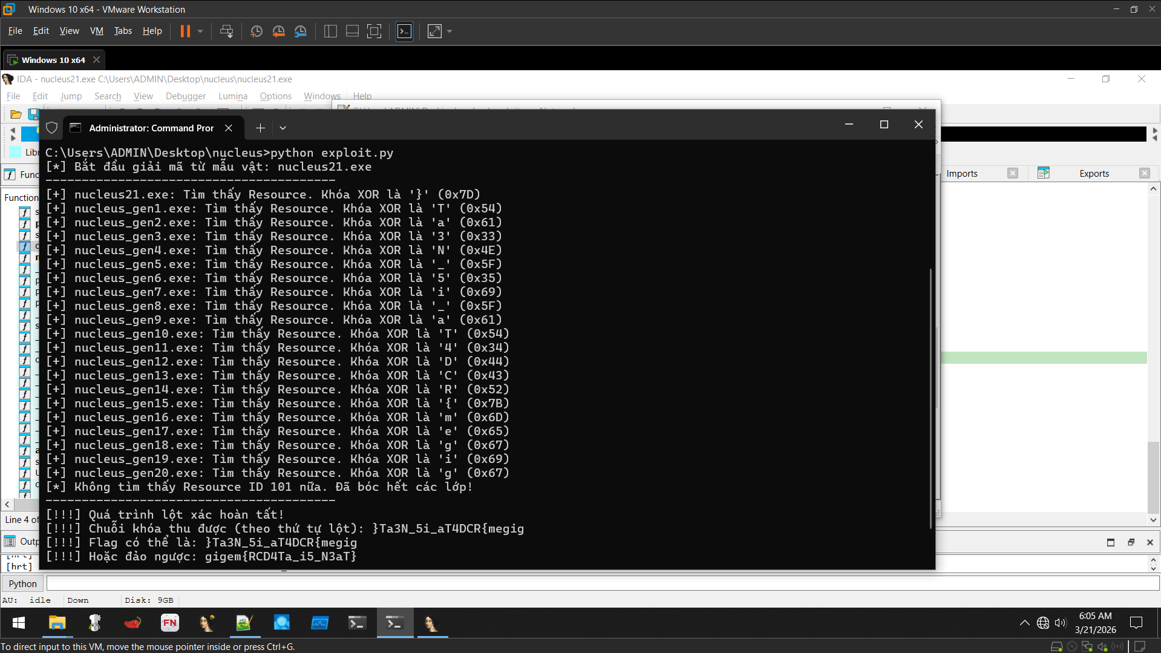Expand the power options dropdown arrow

click(200, 31)
